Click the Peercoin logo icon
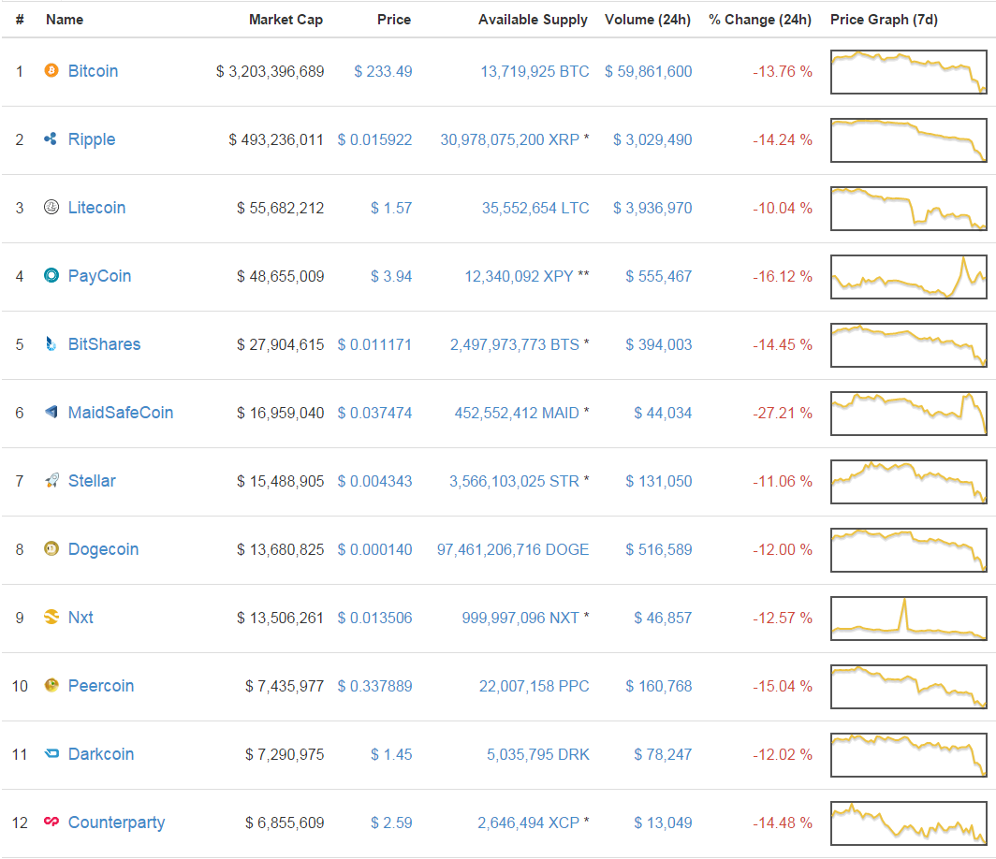 pos(51,685)
